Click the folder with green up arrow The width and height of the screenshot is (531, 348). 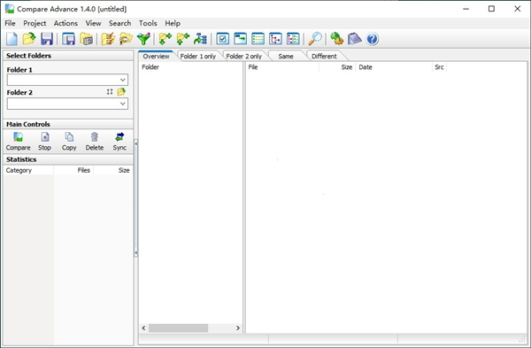[x=183, y=39]
